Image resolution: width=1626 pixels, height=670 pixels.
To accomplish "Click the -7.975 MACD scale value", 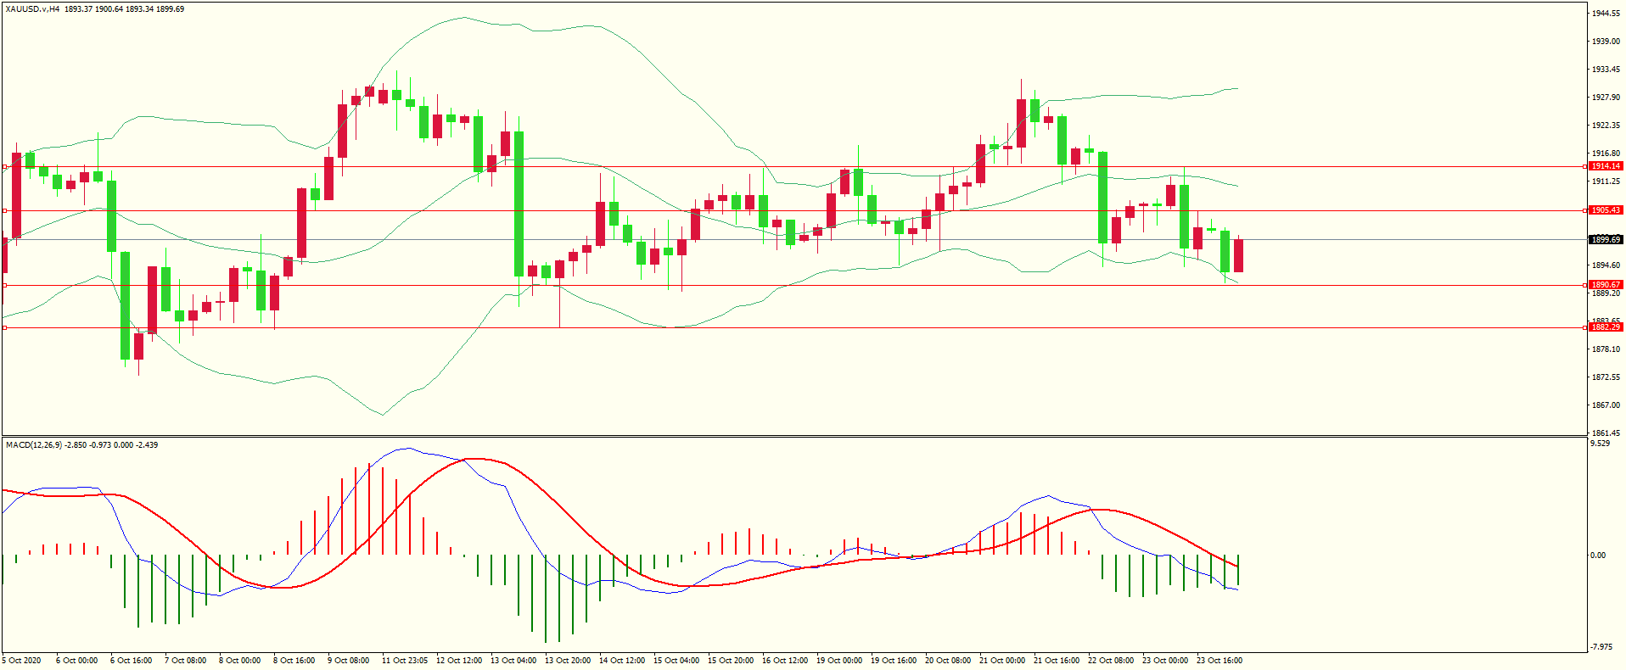I will (1601, 647).
